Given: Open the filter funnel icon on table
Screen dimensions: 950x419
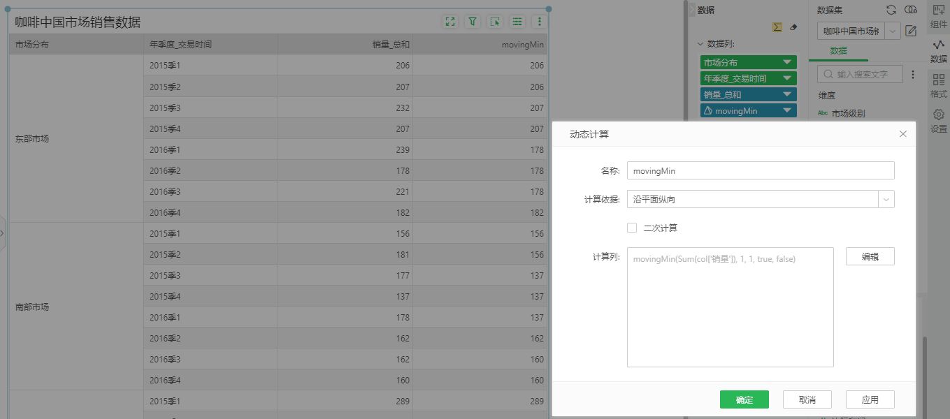Looking at the screenshot, I should (x=473, y=22).
